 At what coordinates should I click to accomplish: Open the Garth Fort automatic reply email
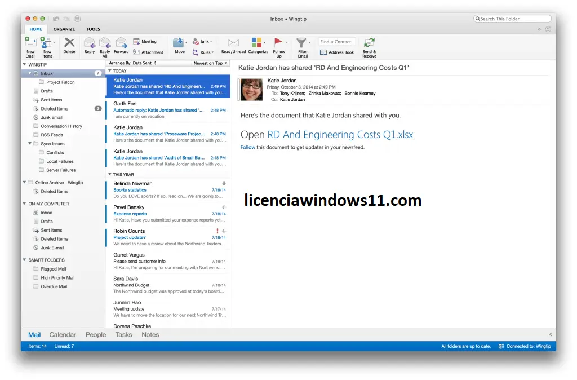168,110
